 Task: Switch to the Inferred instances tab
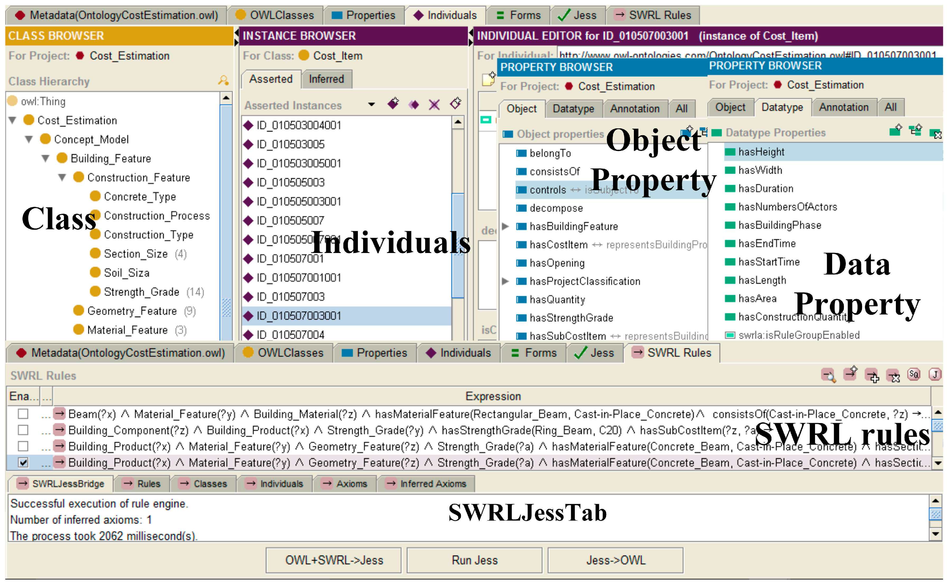pos(326,79)
